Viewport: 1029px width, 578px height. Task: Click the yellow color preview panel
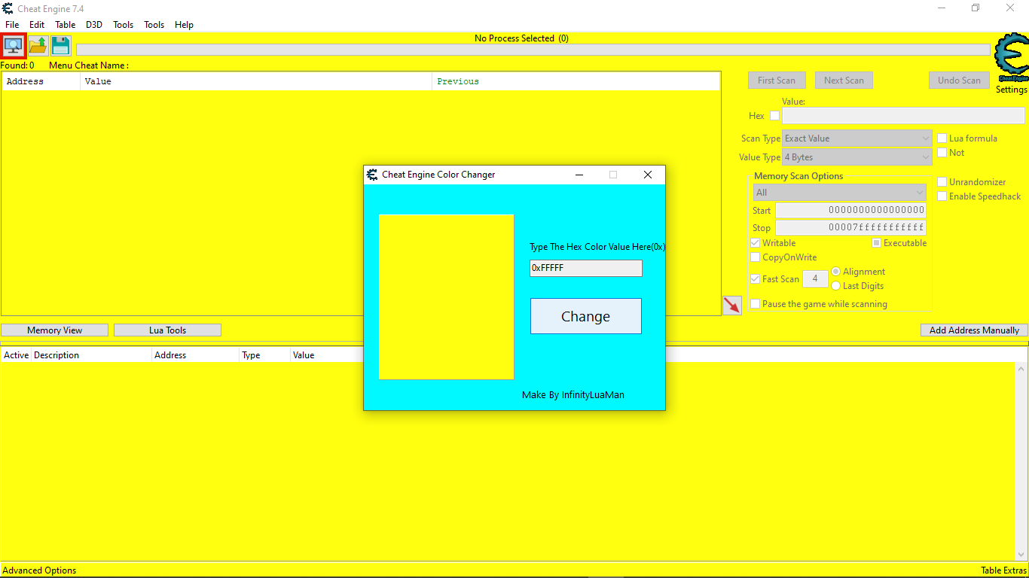coord(446,297)
